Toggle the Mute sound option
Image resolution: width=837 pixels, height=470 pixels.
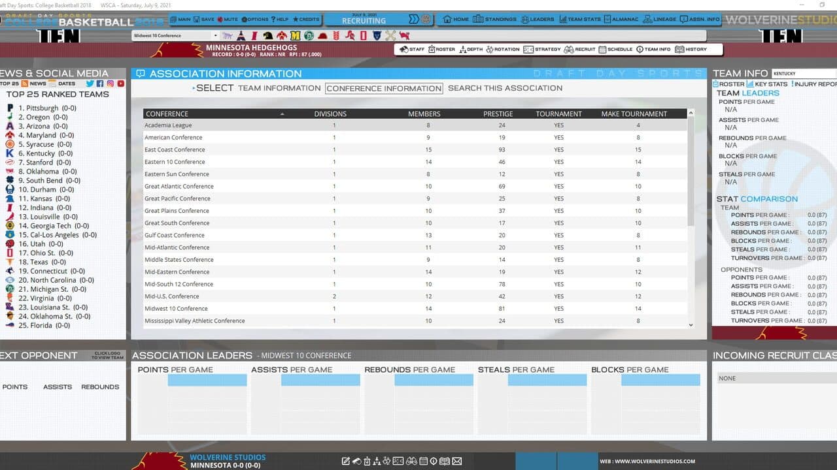[228, 20]
